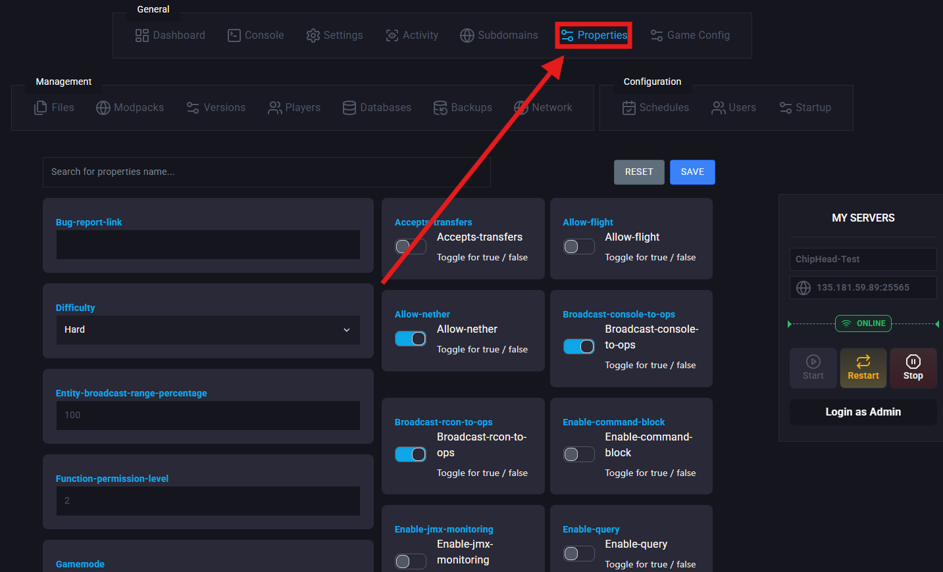The image size is (943, 572).
Task: Switch to the Game Config tab
Action: (x=690, y=36)
